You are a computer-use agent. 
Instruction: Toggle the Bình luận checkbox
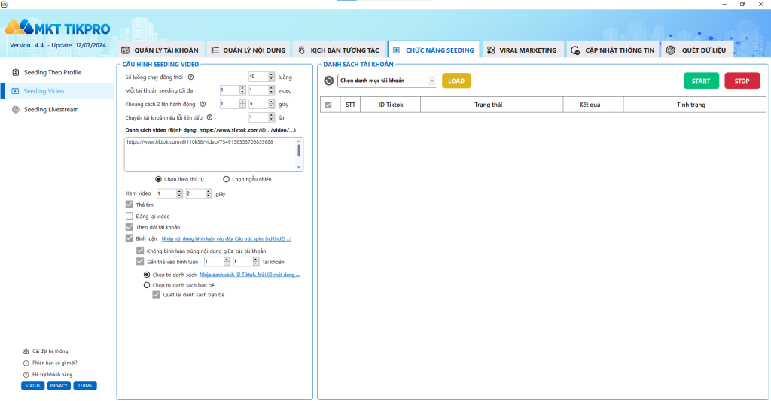[x=130, y=238]
